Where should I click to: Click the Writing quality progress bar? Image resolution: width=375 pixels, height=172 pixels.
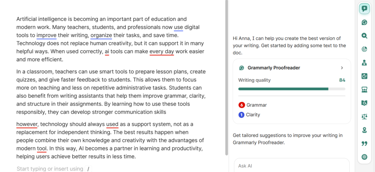[x=292, y=89]
